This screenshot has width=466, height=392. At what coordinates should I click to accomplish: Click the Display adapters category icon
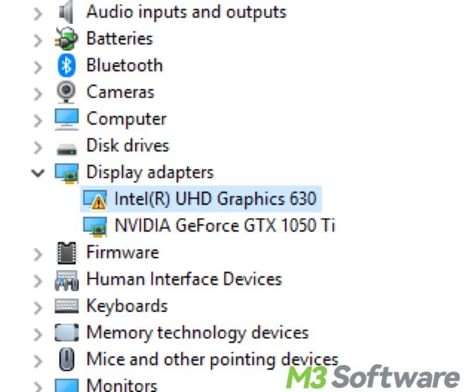66,174
